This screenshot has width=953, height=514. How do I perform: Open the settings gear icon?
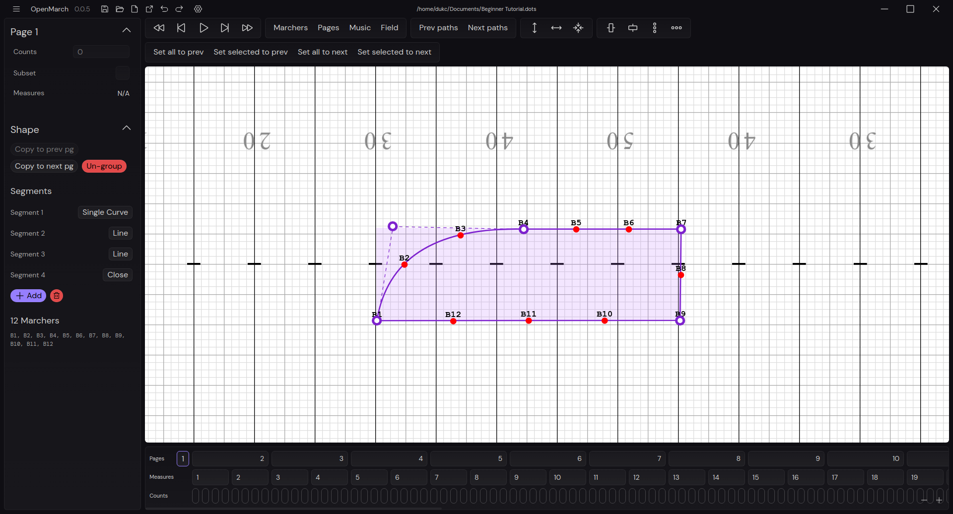(x=198, y=9)
